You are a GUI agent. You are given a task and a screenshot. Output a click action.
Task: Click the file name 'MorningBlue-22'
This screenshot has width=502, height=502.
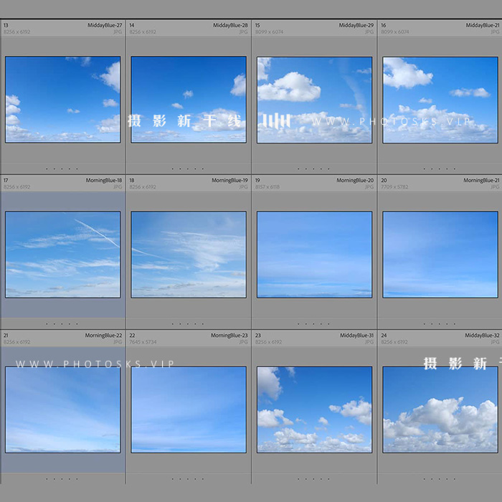point(103,336)
